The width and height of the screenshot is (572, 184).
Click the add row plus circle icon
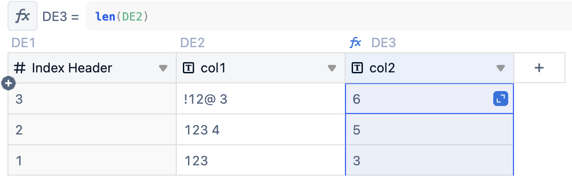9,84
